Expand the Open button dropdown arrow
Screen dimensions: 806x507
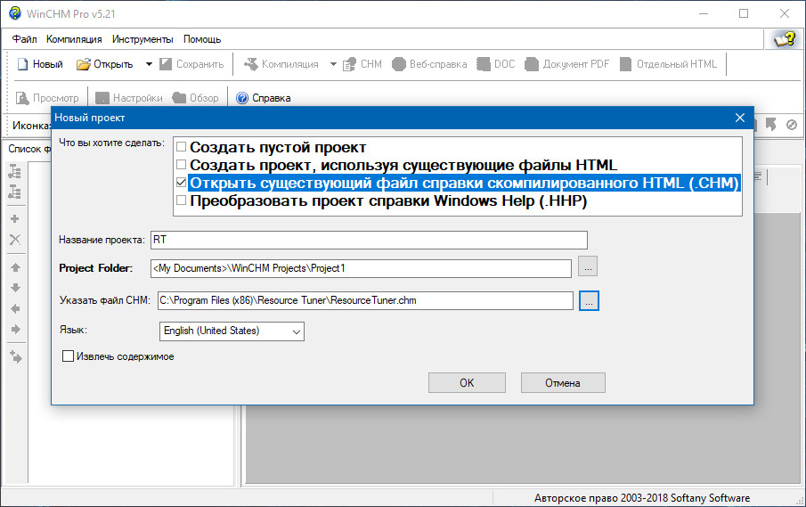[149, 64]
